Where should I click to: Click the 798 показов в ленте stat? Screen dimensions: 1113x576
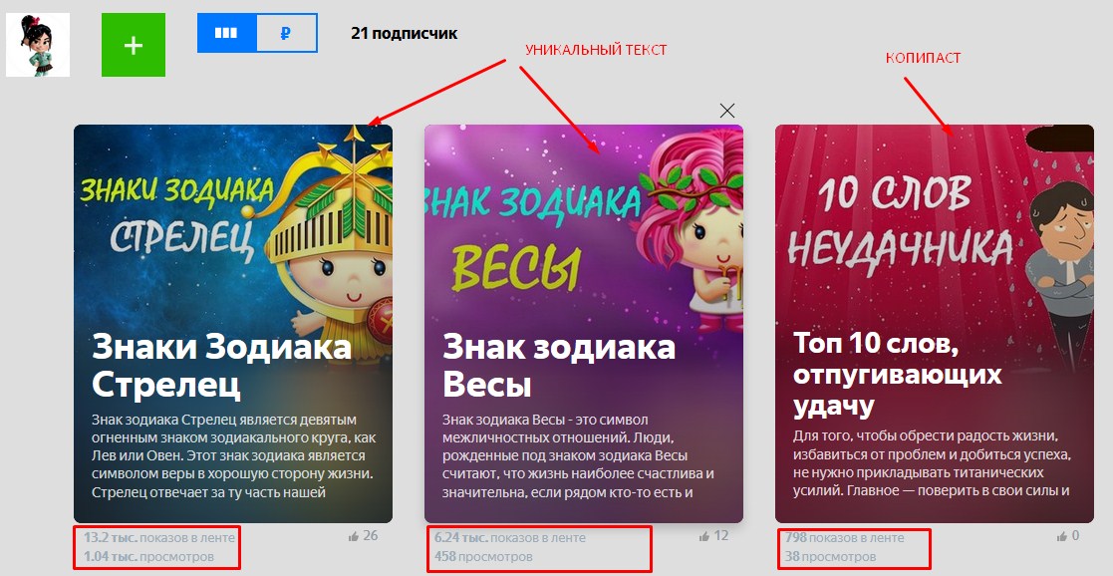coord(845,538)
